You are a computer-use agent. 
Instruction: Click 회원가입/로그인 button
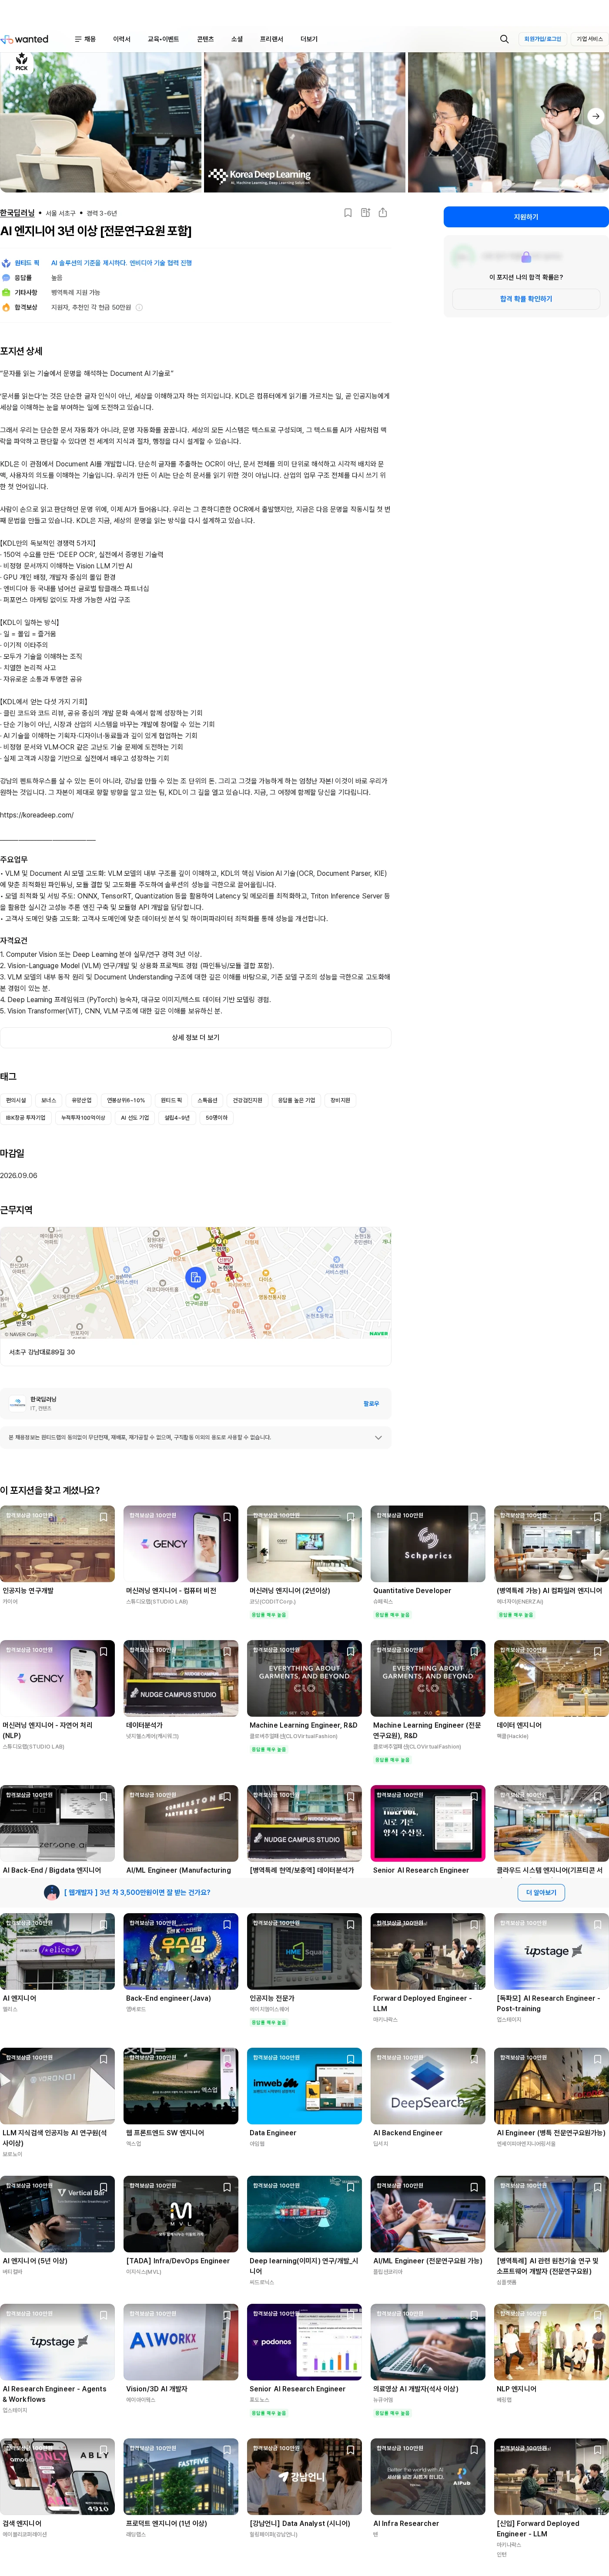(543, 39)
